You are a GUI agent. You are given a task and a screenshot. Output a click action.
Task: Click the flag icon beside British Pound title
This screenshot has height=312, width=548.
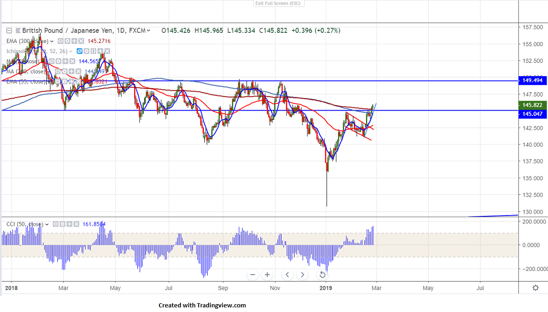18,31
